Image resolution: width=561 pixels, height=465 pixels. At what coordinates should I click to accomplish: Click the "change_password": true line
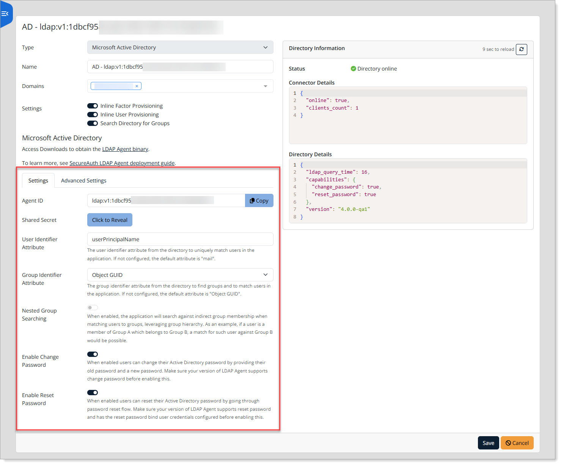pos(346,187)
